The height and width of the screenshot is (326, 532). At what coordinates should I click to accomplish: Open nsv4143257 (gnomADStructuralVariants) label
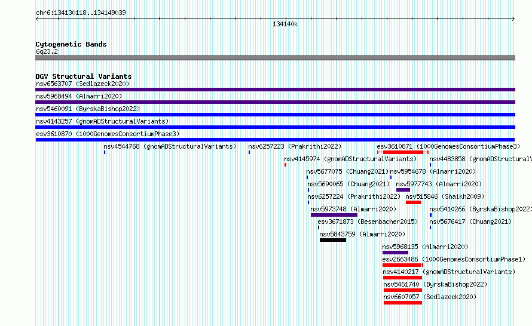pos(102,121)
